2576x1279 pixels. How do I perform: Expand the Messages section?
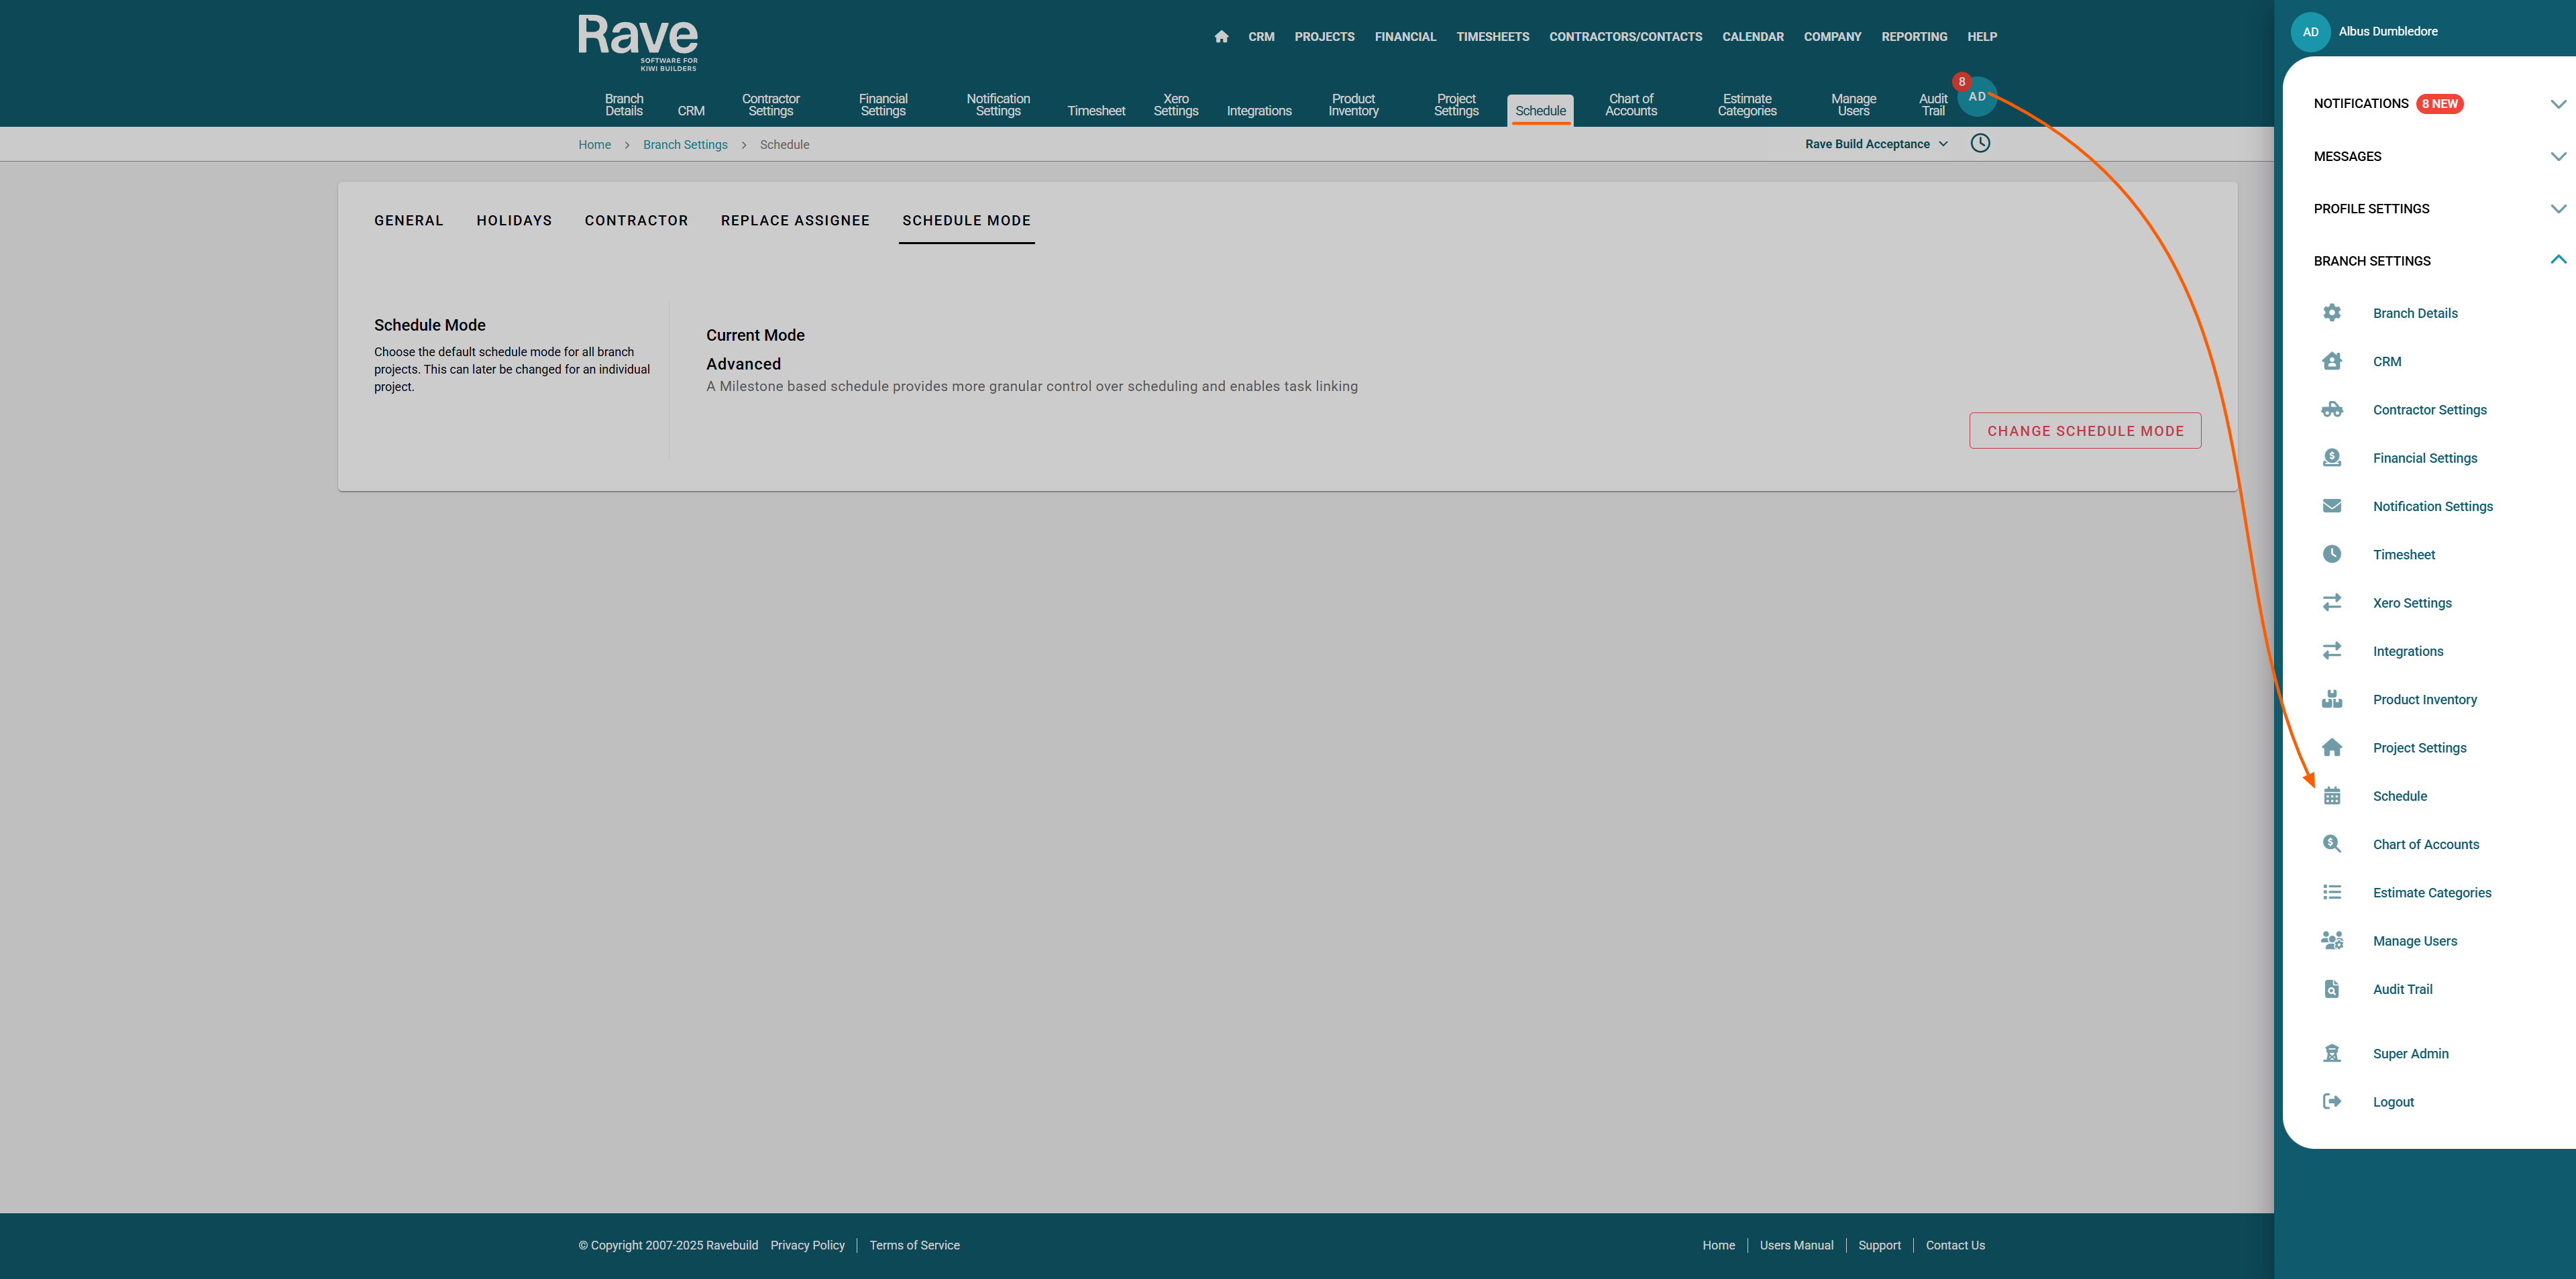(x=2558, y=156)
